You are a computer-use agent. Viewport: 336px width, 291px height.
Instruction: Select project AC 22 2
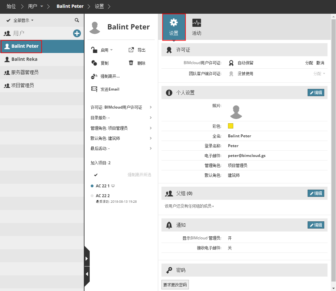[x=103, y=196]
